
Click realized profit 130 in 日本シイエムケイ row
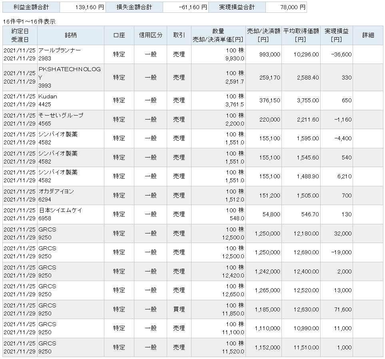point(347,214)
